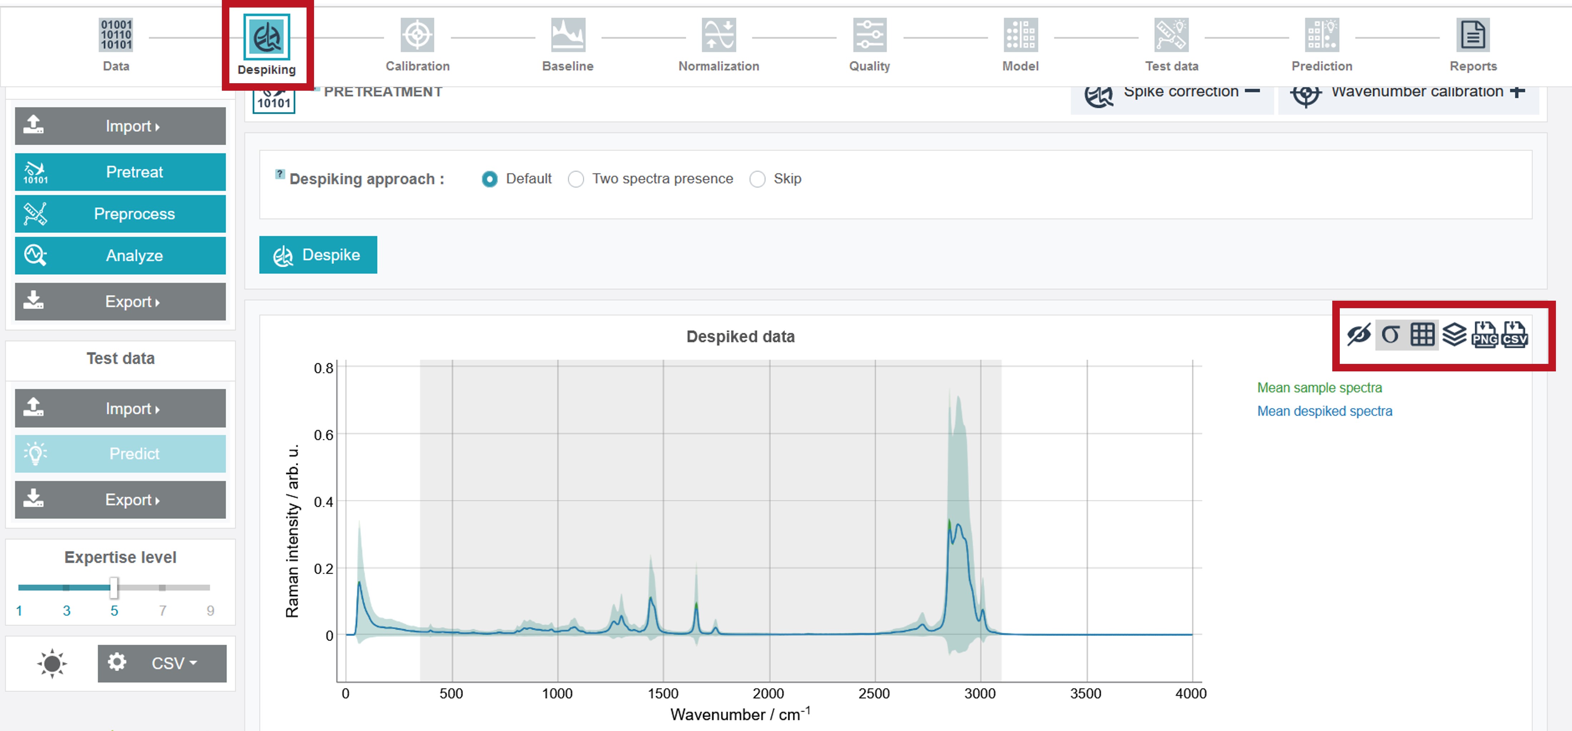Adjust the Expertise level slider handle
Image resolution: width=1572 pixels, height=731 pixels.
(114, 587)
